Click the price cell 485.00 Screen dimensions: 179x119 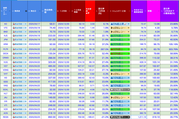pos(49,66)
